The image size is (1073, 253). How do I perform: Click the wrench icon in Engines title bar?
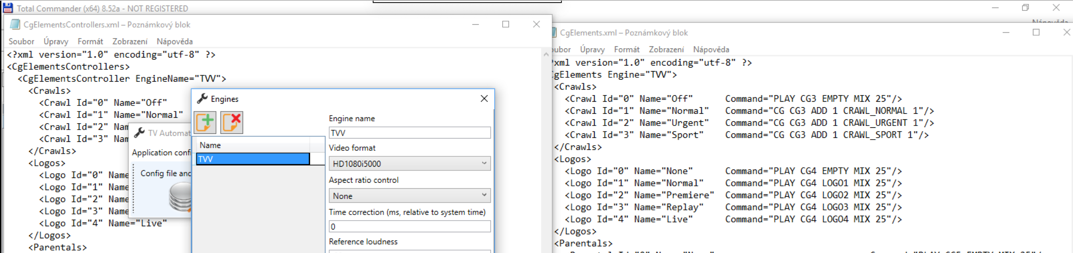[x=202, y=99]
